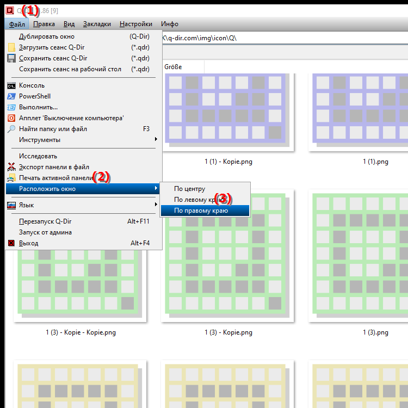Expand the Расположить окно submenu
408x408 pixels.
(x=83, y=189)
